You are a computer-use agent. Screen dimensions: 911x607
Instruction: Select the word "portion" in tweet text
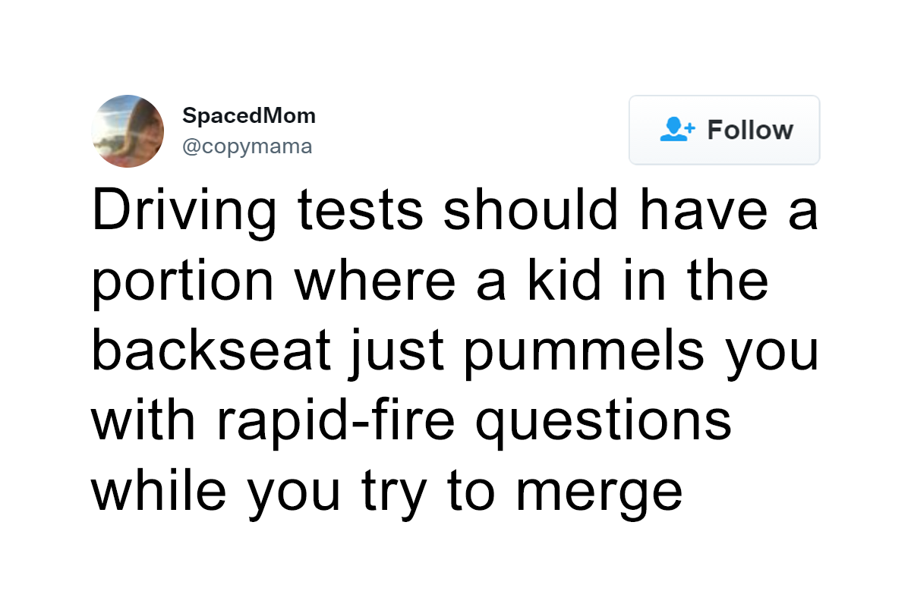click(183, 282)
